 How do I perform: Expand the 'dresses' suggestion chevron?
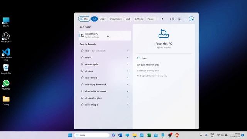(x=127, y=71)
